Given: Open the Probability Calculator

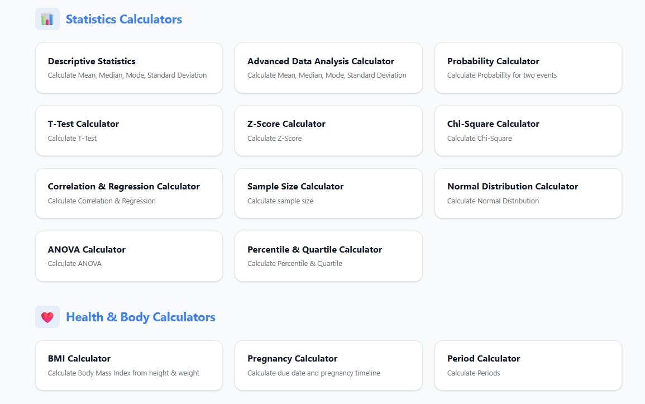Looking at the screenshot, I should pyautogui.click(x=528, y=68).
